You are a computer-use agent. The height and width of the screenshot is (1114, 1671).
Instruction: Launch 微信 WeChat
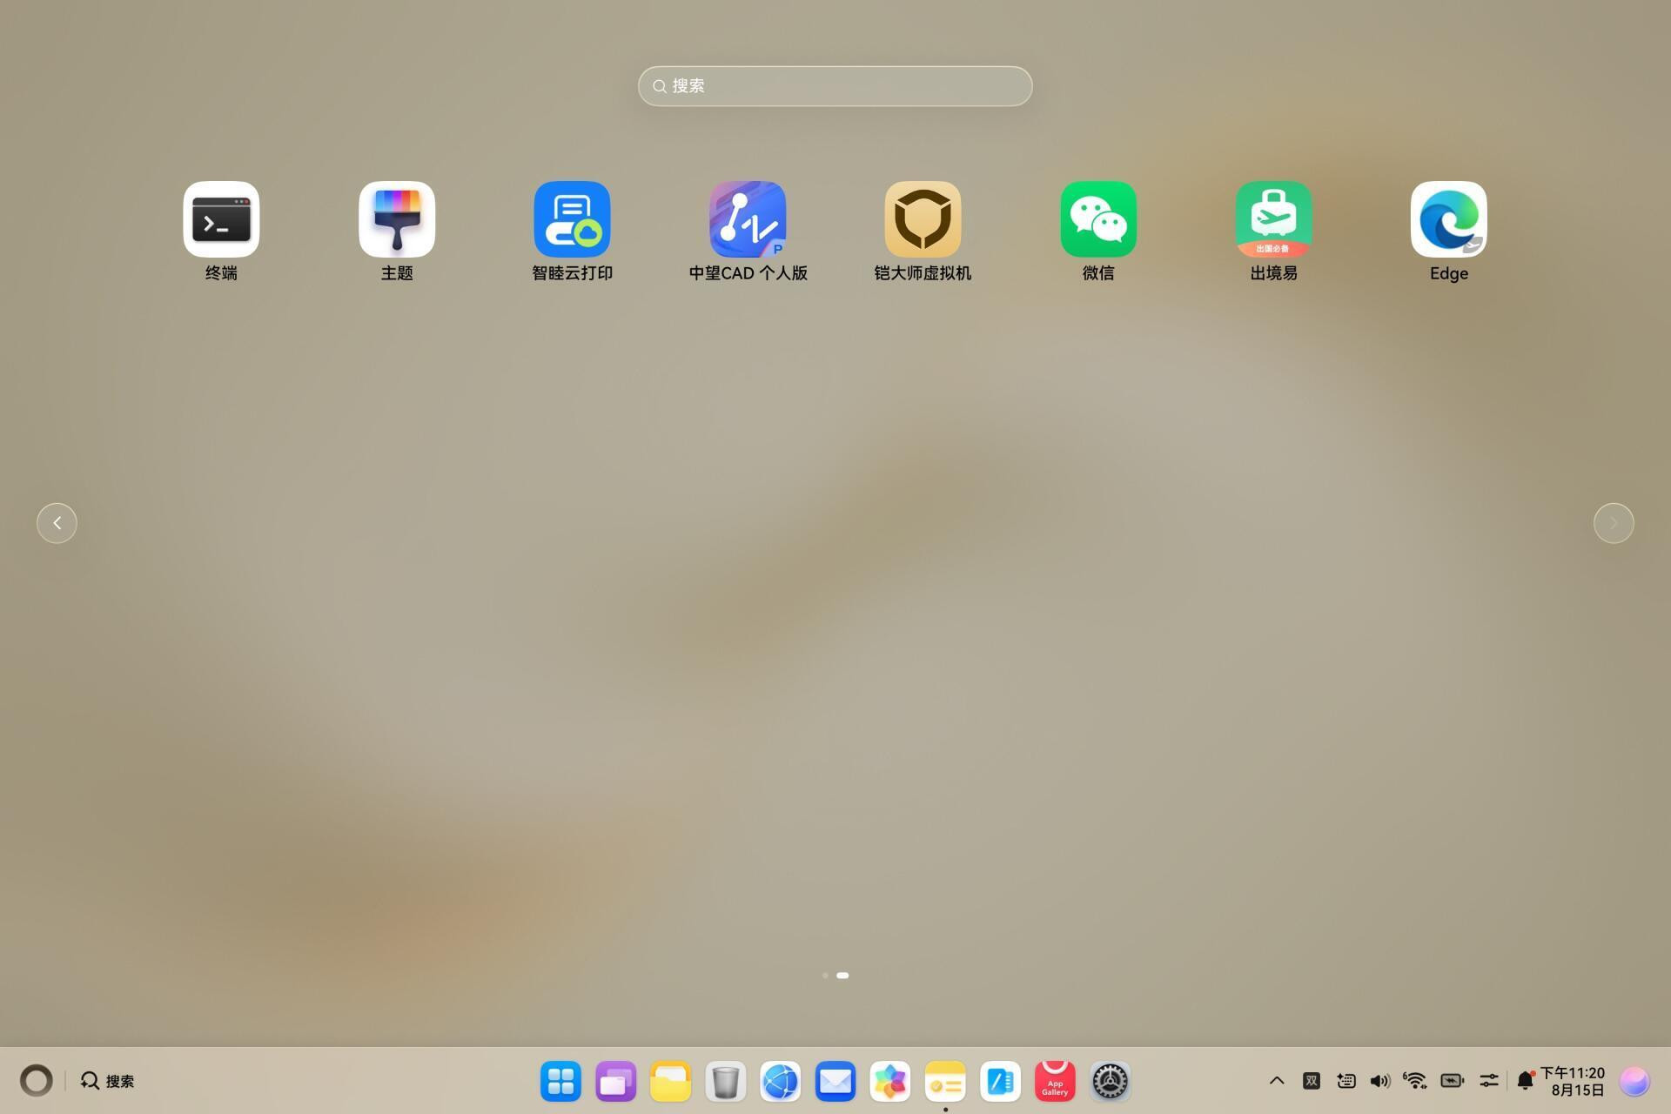pos(1098,219)
